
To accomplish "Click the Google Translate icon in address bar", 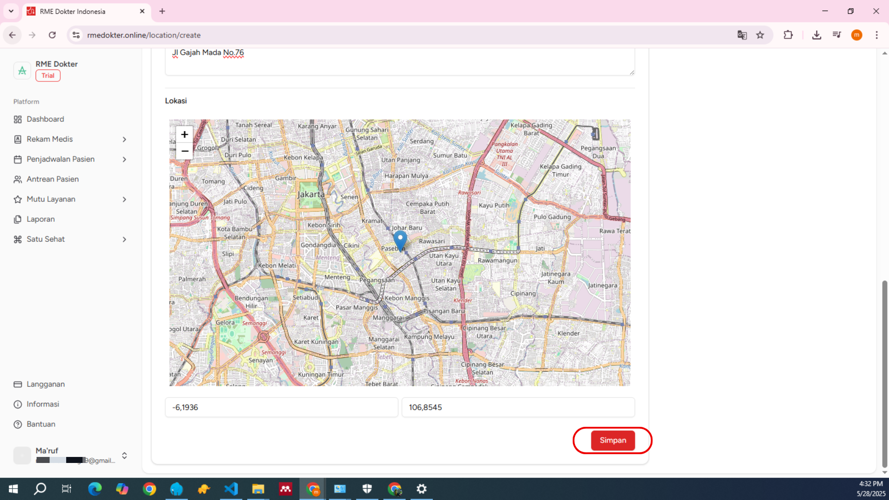I will click(x=742, y=35).
